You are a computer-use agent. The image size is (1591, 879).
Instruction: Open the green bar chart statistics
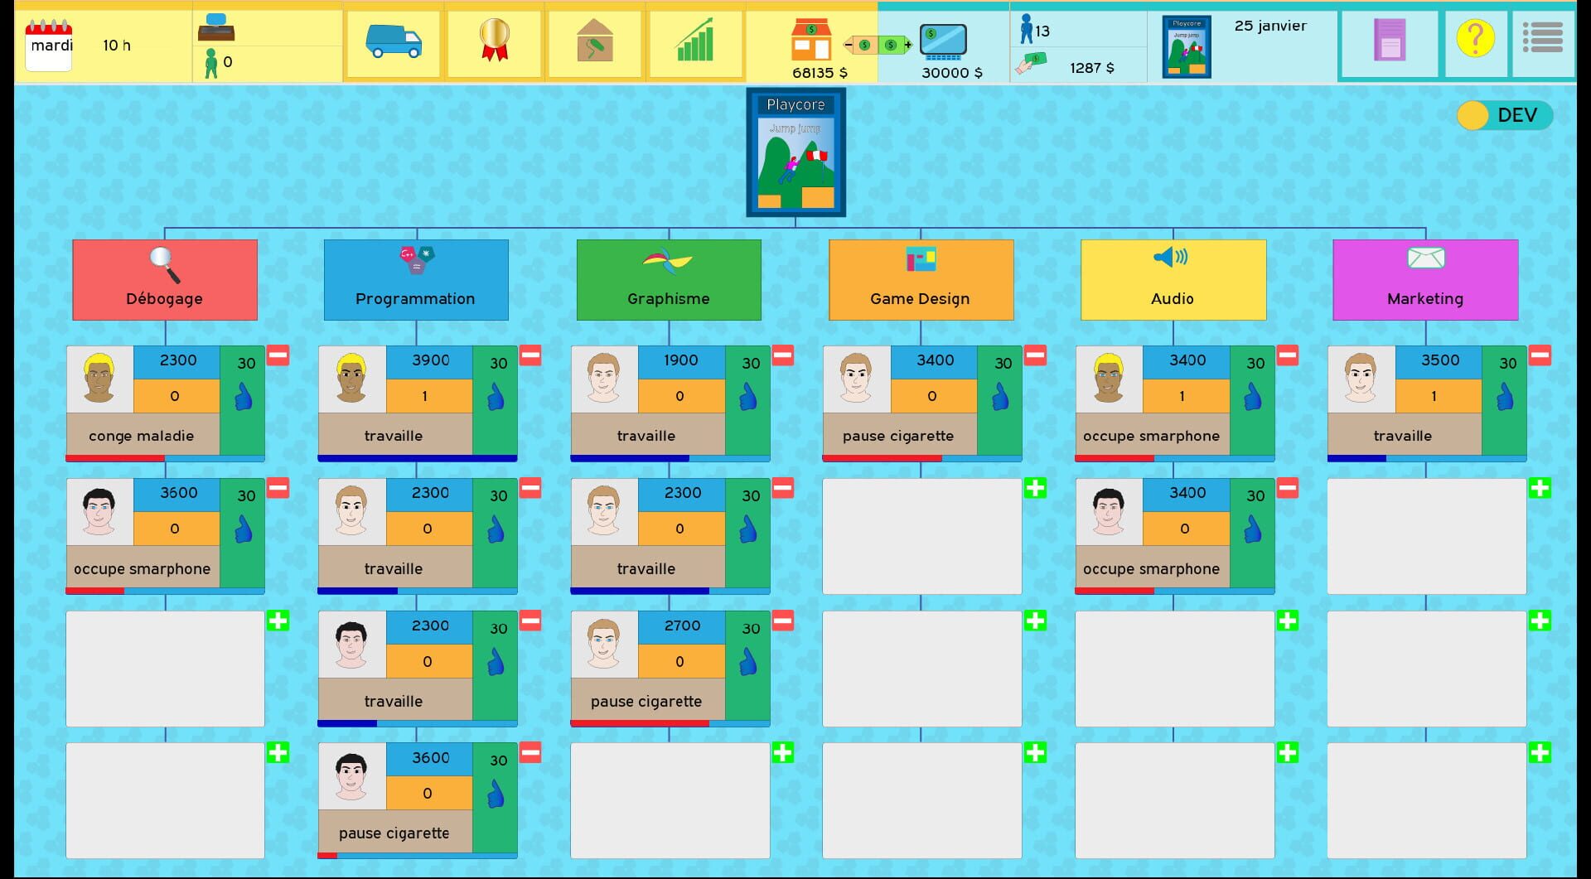[x=695, y=41]
